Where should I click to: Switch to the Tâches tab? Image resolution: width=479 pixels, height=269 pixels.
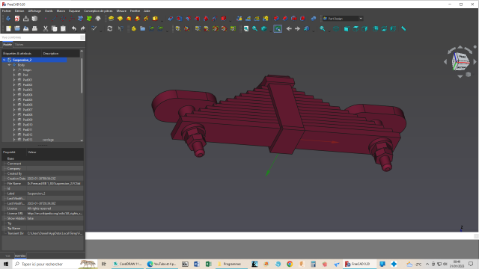[19, 45]
